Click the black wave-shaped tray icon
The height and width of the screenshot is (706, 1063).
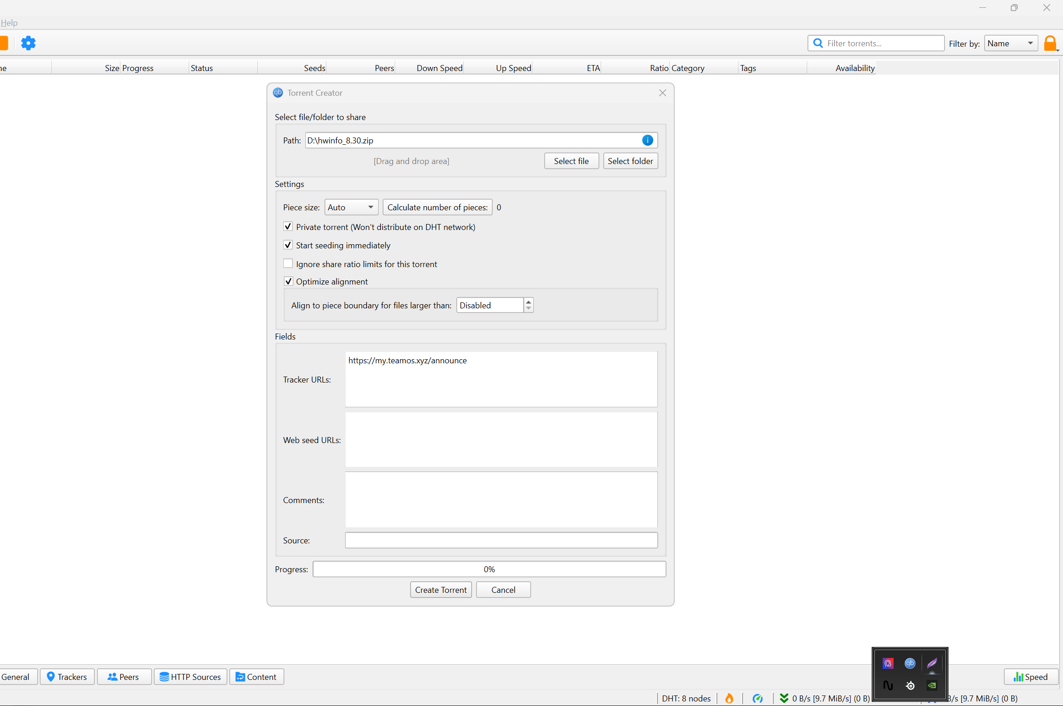(888, 685)
